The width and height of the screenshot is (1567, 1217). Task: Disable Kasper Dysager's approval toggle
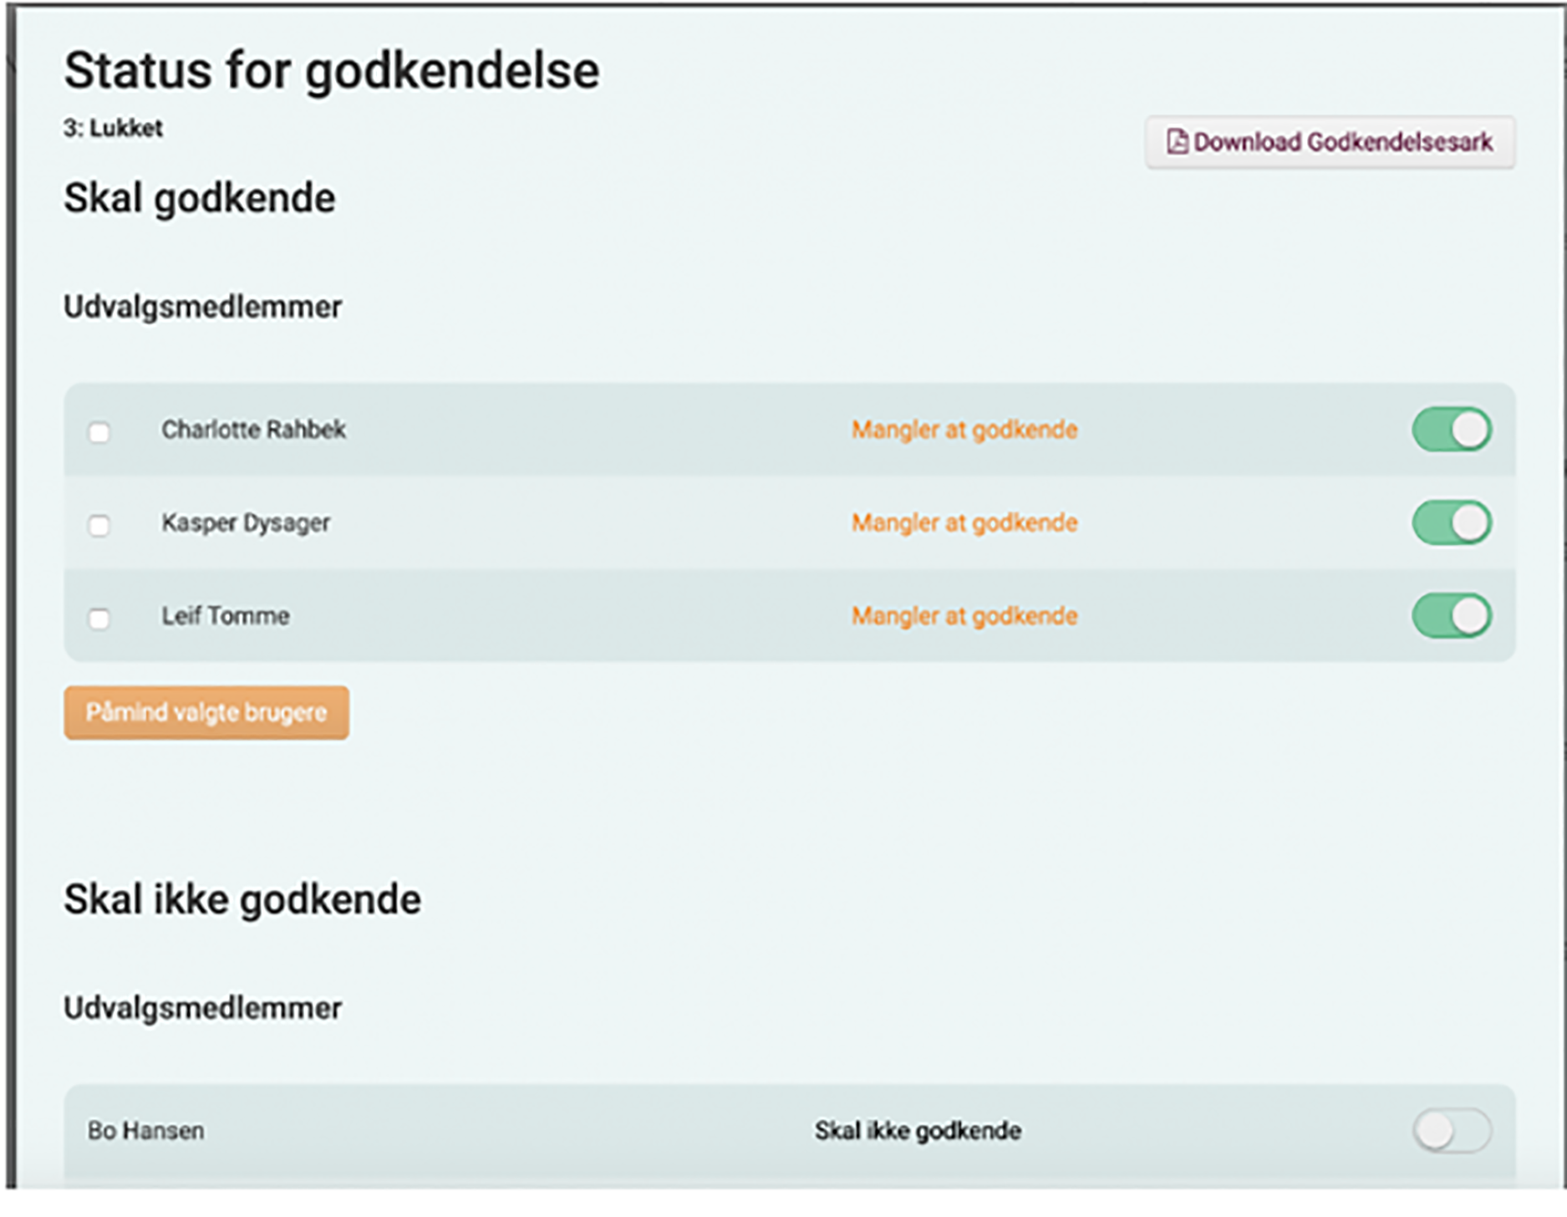(x=1452, y=522)
